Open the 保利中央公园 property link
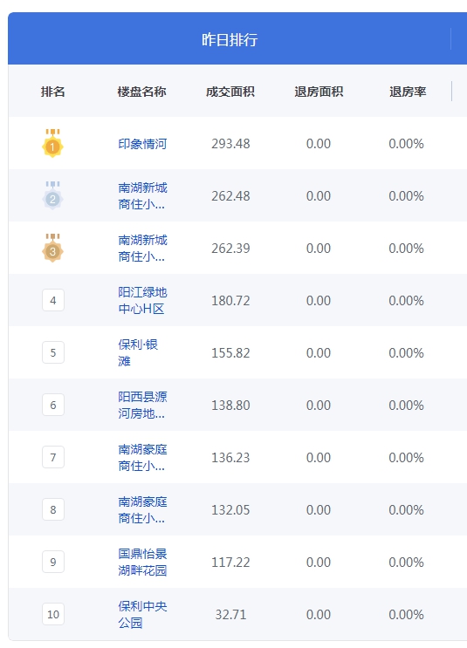The height and width of the screenshot is (648, 467). click(142, 615)
